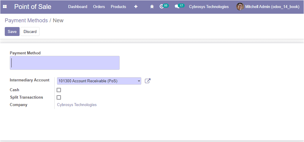Open Cybrosys Technologies company switcher

(209, 7)
